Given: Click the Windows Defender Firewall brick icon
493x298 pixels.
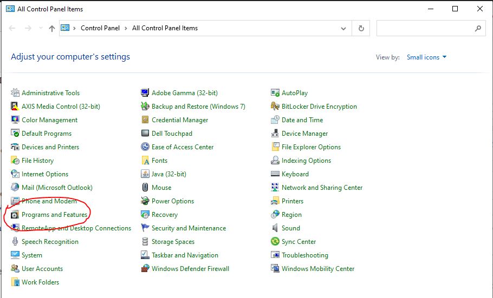Looking at the screenshot, I should 145,268.
